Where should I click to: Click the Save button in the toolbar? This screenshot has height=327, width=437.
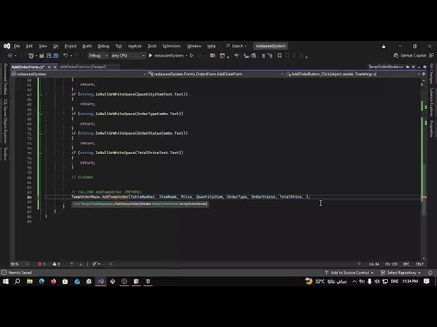tap(48, 56)
